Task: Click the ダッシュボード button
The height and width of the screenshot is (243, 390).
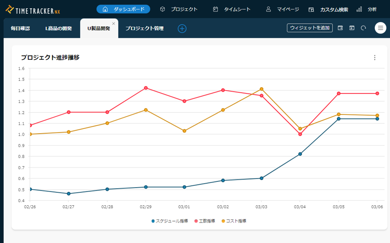Action: [123, 9]
